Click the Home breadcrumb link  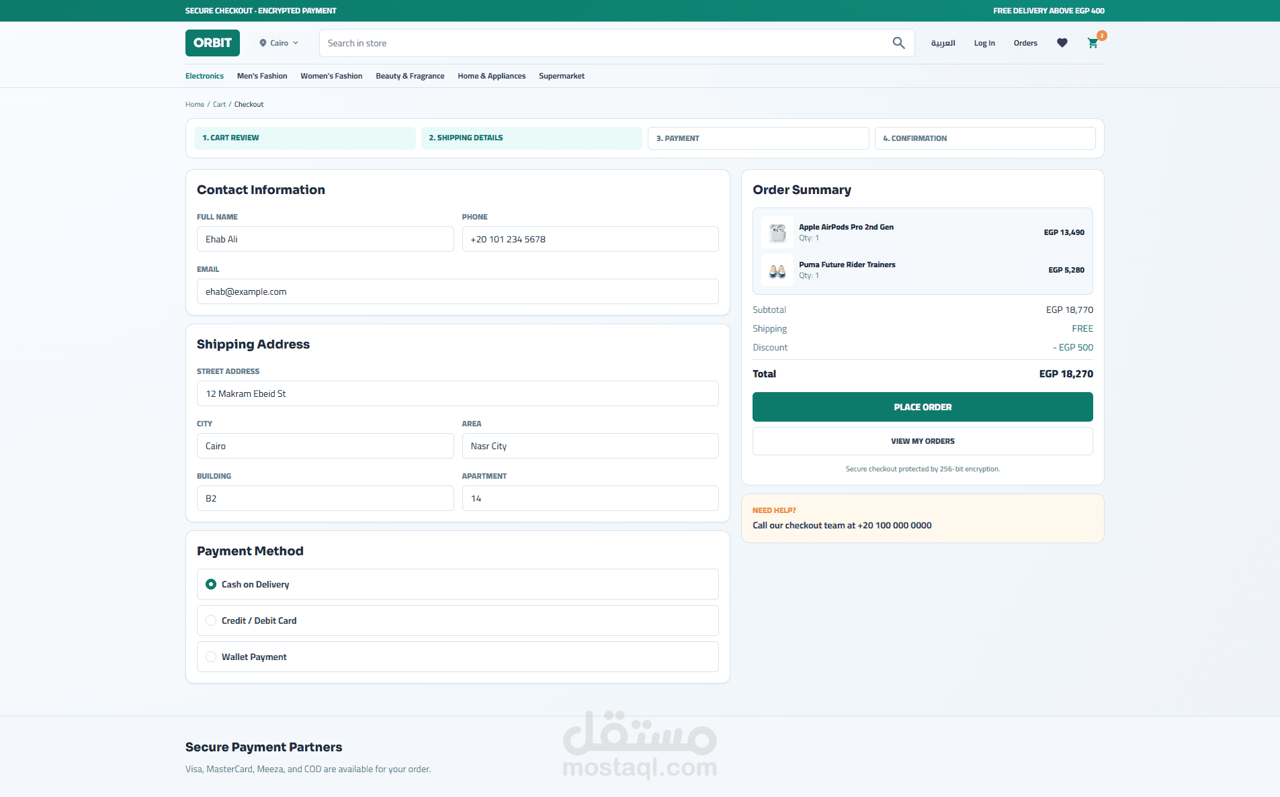click(195, 104)
